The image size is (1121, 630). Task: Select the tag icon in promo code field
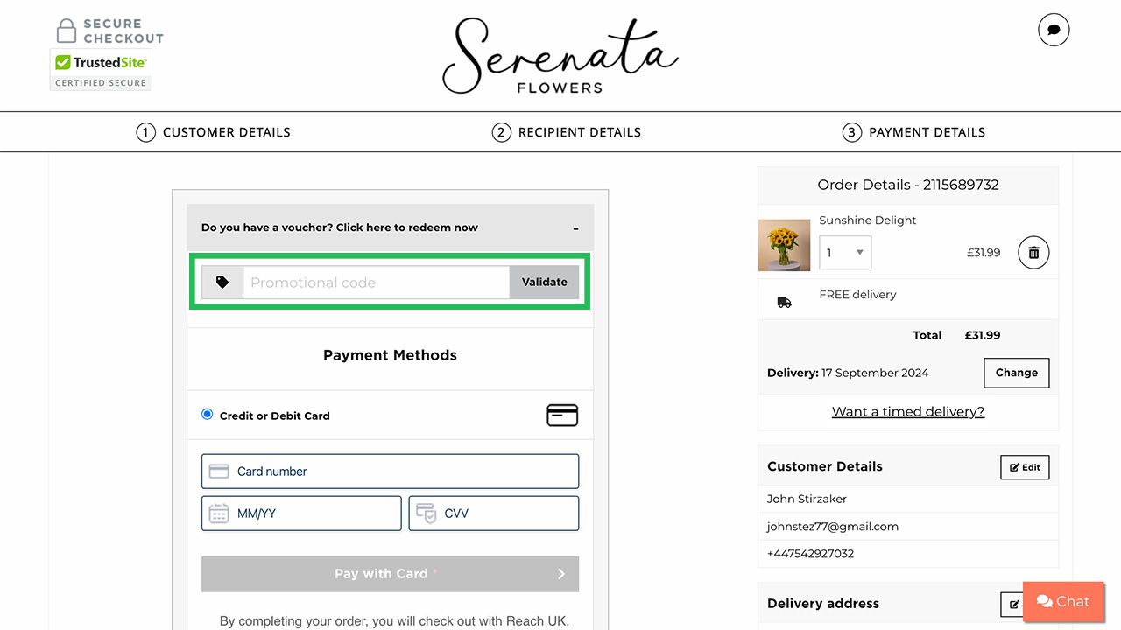coord(222,282)
